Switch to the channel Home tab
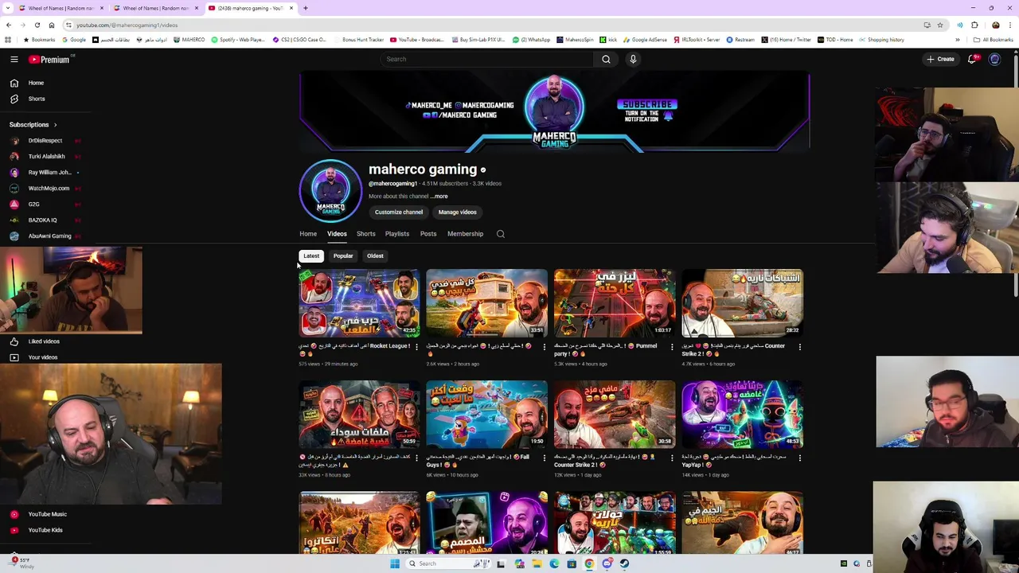Screen dimensions: 1019x573 308,234
